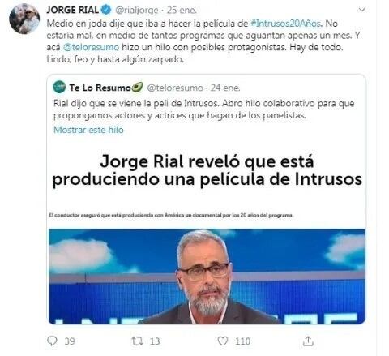The height and width of the screenshot is (356, 389).
Task: Open the Te Lo Resumo quoted account name
Action: [106, 88]
